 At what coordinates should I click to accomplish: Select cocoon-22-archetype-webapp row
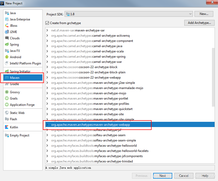[x=130, y=78]
